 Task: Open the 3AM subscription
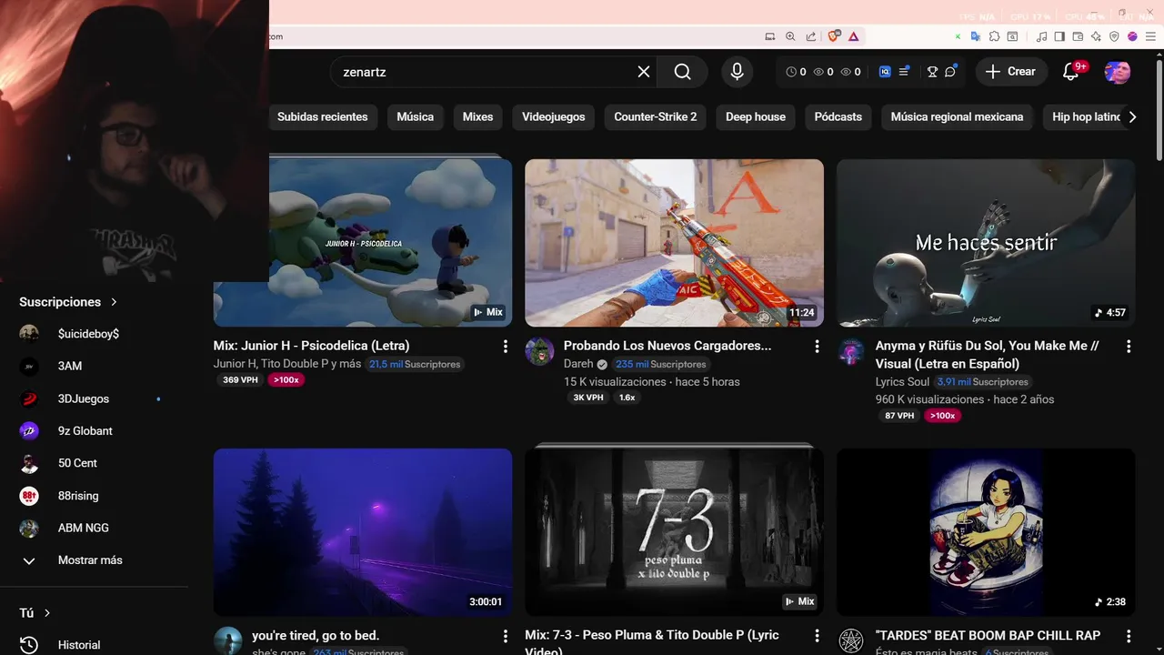click(x=95, y=366)
